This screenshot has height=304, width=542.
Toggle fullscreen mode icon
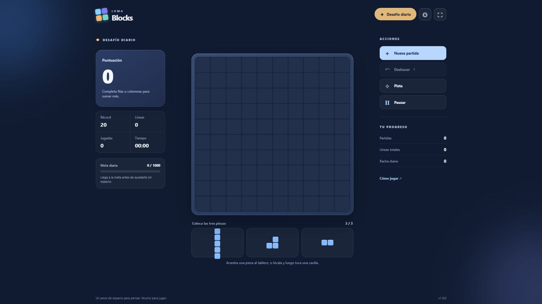coord(440,14)
